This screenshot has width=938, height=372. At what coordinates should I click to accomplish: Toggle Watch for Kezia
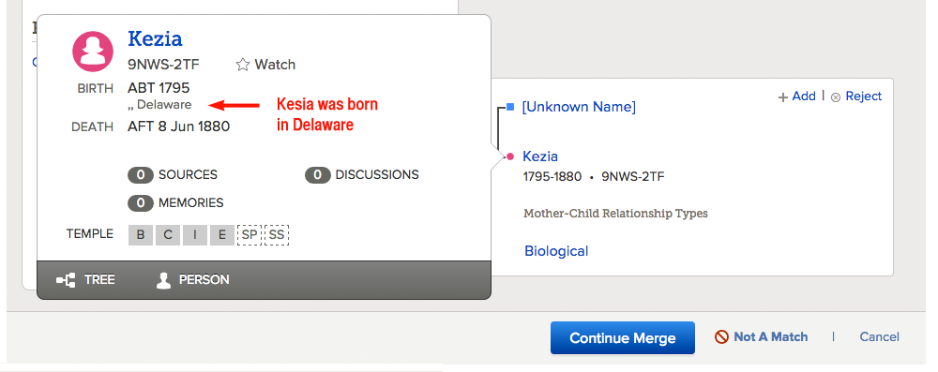[265, 65]
